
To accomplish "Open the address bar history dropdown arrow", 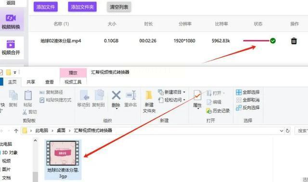I will click(282, 130).
